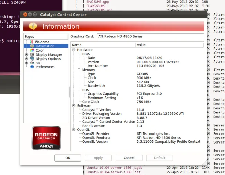Open SHA1SUMS.gpg link in browser window

97,2
